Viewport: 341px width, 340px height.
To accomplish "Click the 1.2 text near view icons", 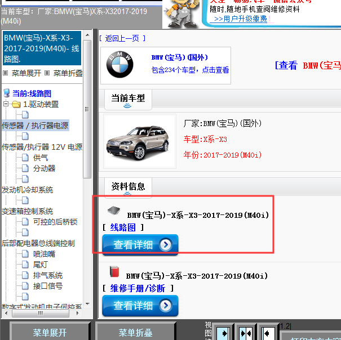I will [285, 326].
